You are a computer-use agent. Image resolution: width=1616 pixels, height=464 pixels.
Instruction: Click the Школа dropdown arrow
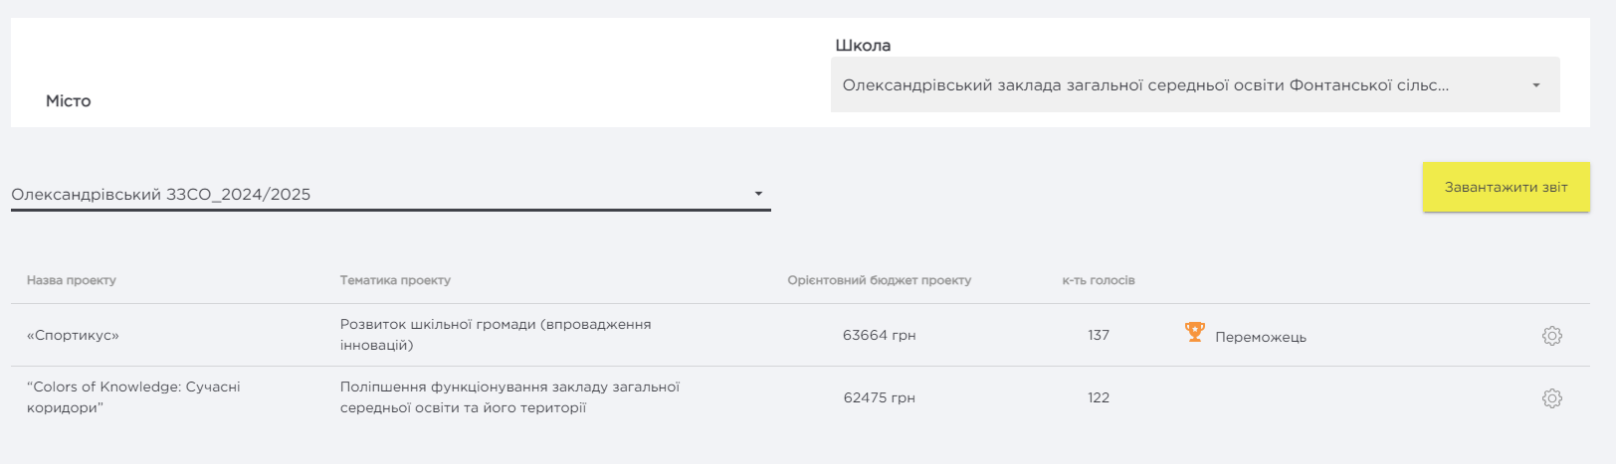pos(1536,85)
